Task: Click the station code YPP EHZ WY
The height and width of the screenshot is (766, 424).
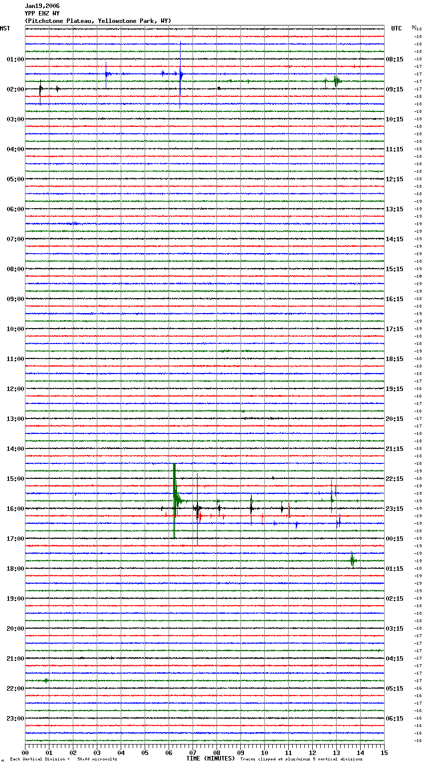Action: pyautogui.click(x=42, y=13)
